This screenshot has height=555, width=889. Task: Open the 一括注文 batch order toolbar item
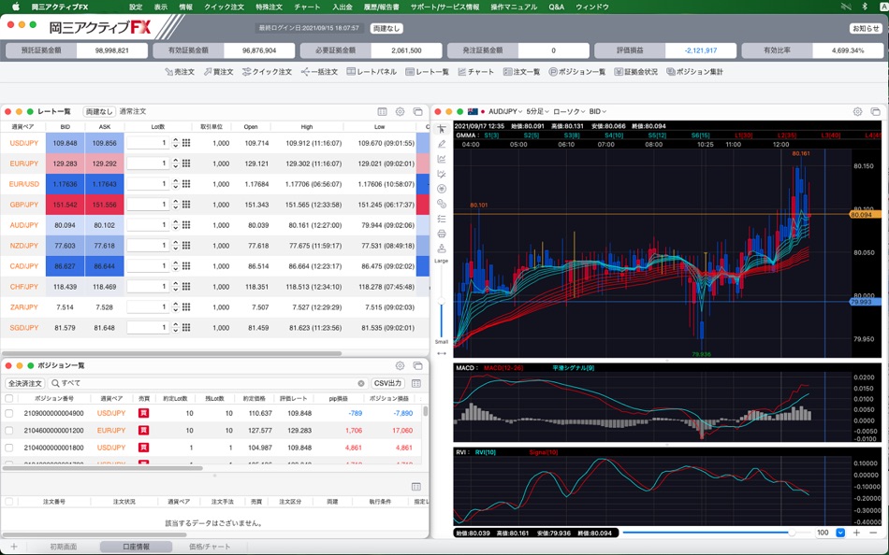tap(319, 72)
